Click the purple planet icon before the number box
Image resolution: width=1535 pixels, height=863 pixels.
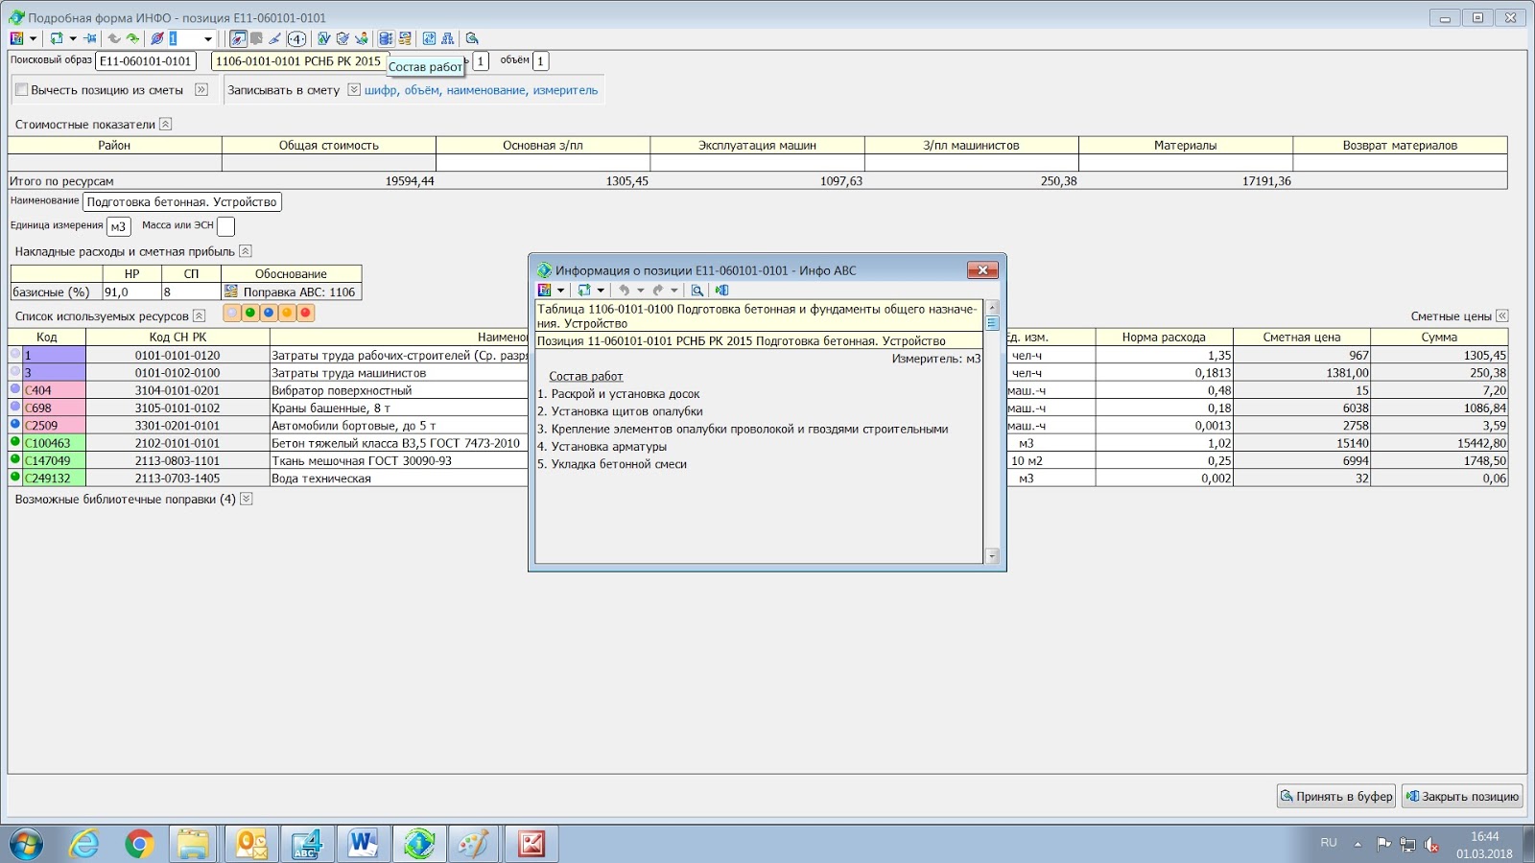[157, 38]
